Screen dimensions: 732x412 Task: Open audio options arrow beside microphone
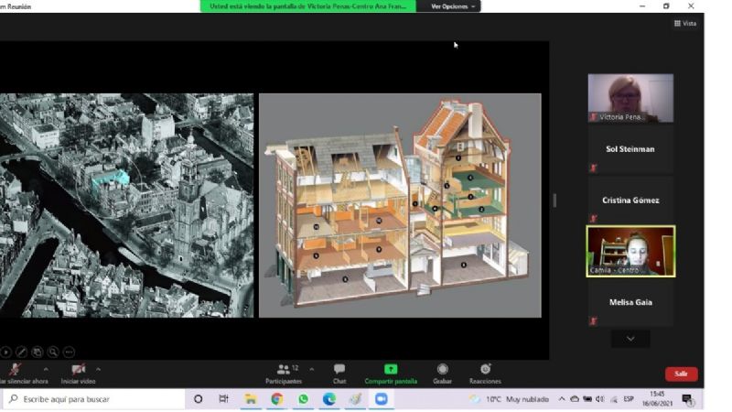pos(46,369)
